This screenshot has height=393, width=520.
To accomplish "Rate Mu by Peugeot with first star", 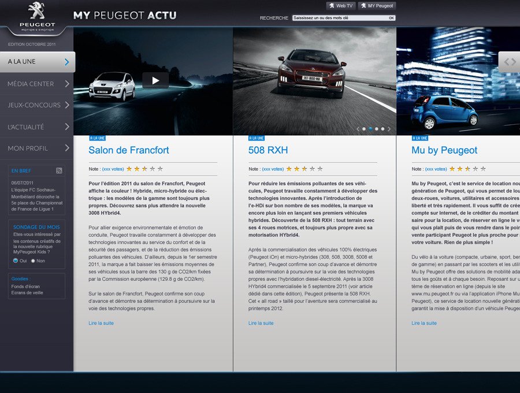I will 452,169.
